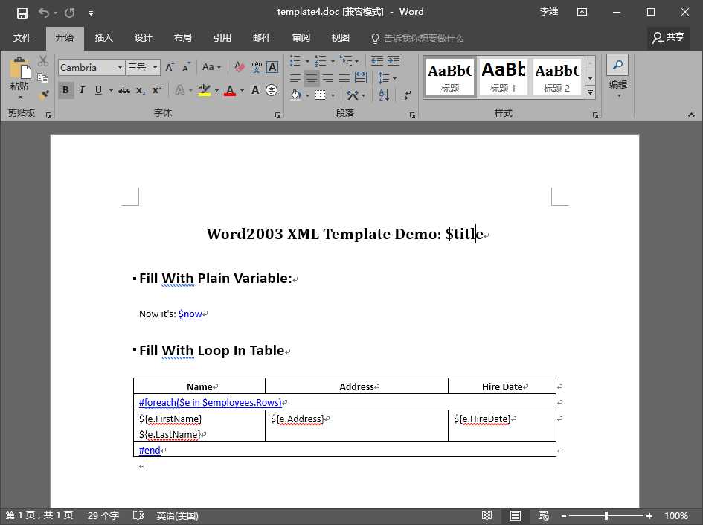This screenshot has height=525, width=703.
Task: Click the line spacing icon
Action: pos(384,78)
